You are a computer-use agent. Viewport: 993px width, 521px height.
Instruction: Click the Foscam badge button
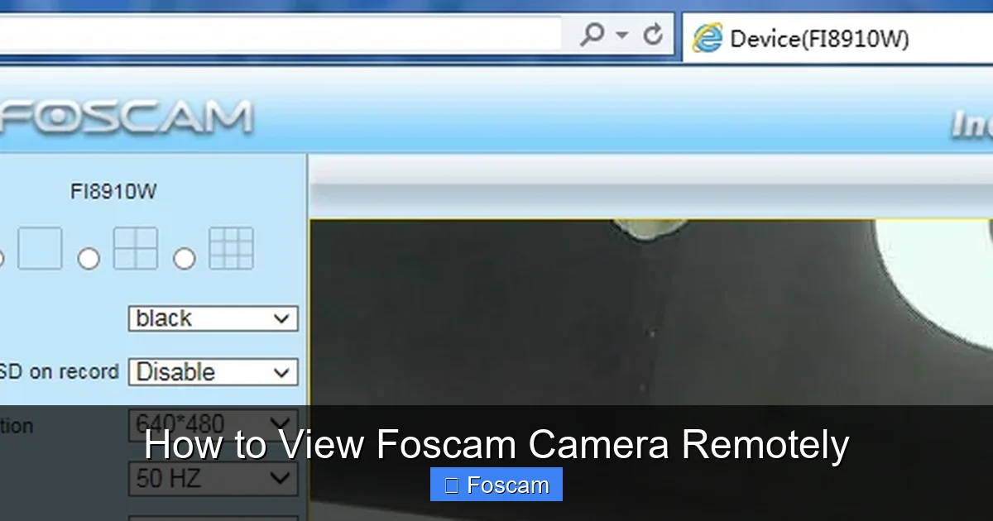pos(496,485)
